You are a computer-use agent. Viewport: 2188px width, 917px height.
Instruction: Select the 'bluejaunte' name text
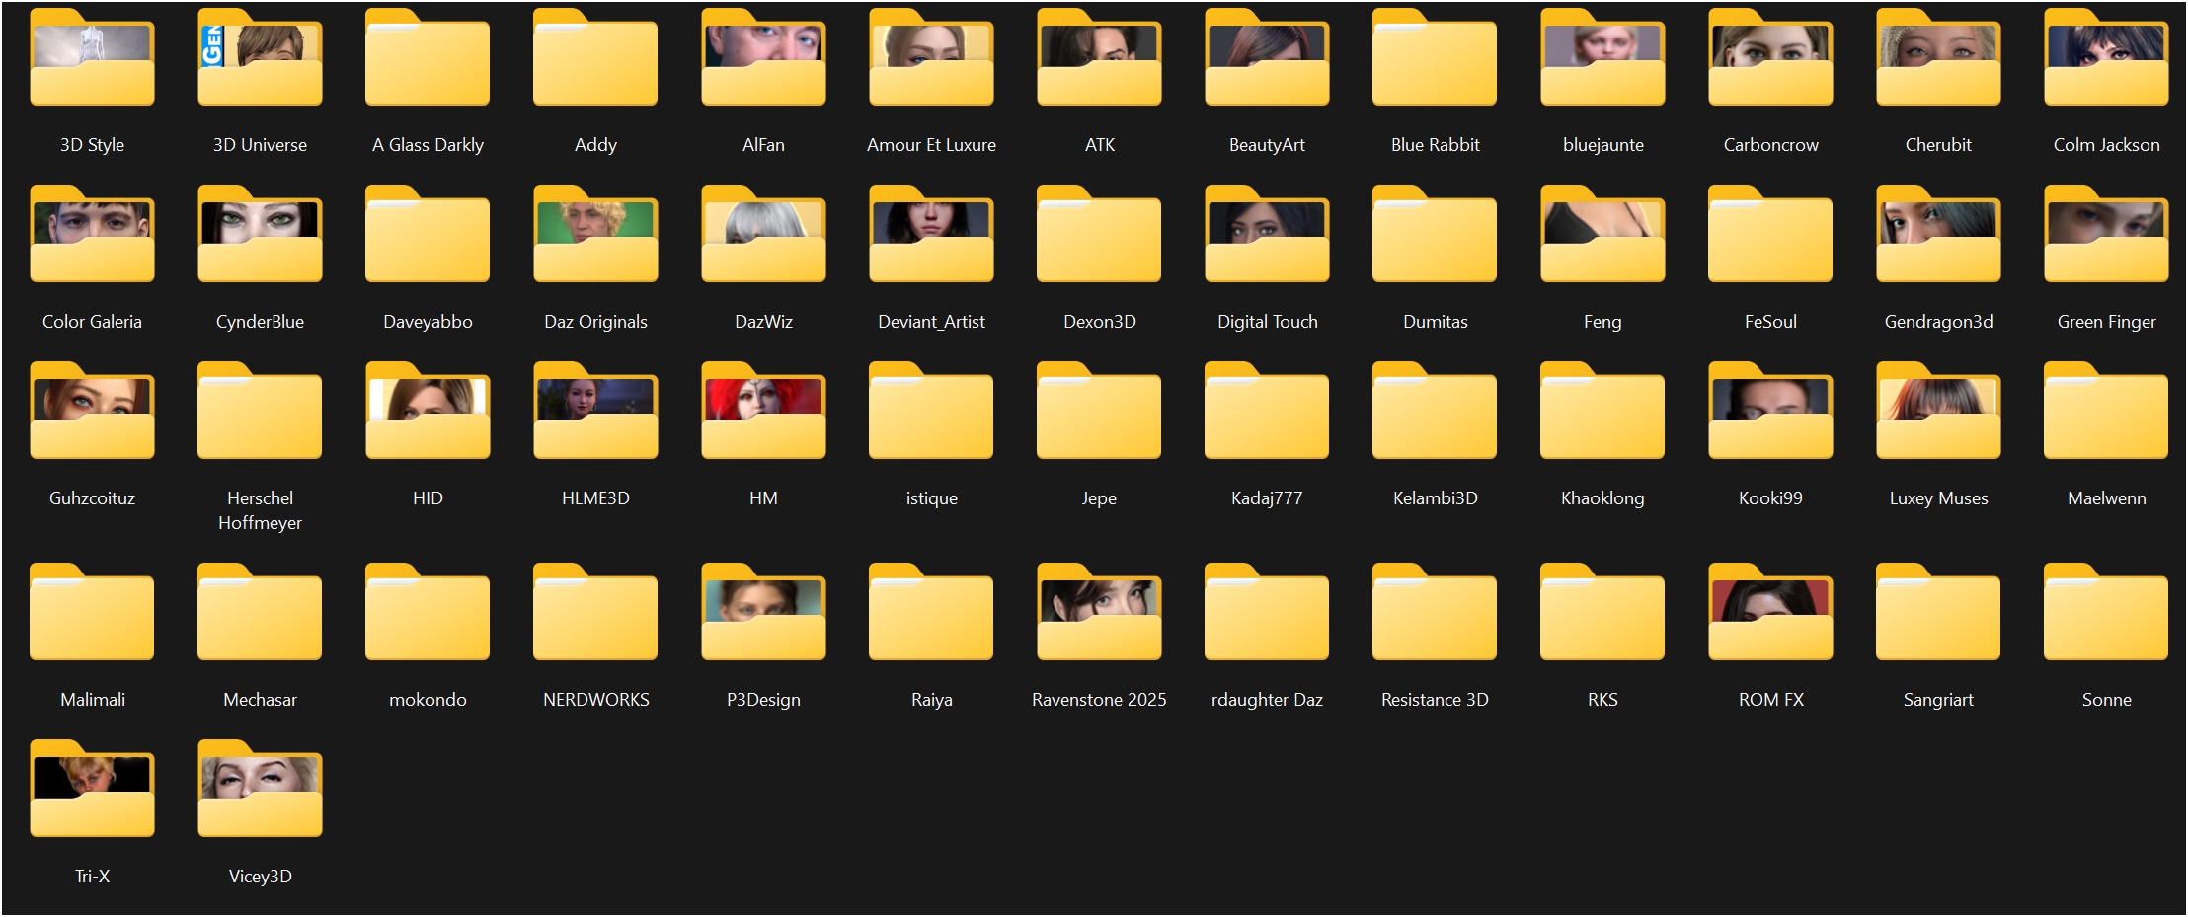pos(1602,145)
